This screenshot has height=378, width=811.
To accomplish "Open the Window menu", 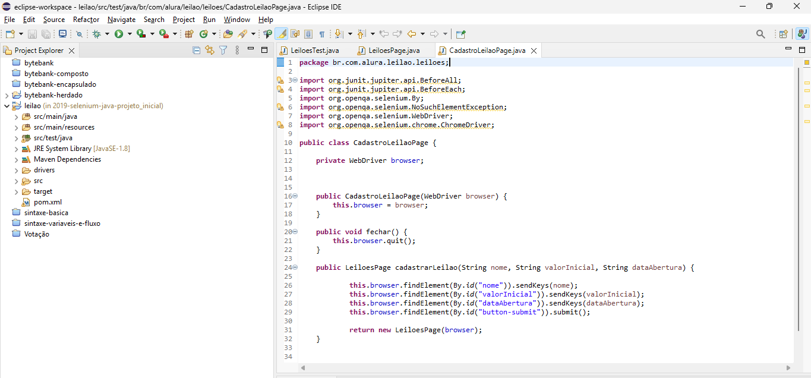I will [237, 19].
